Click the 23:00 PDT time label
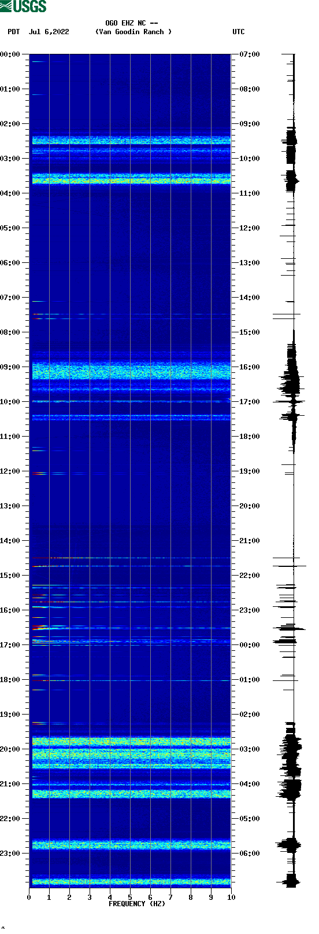The height and width of the screenshot is (934, 319). click(10, 854)
